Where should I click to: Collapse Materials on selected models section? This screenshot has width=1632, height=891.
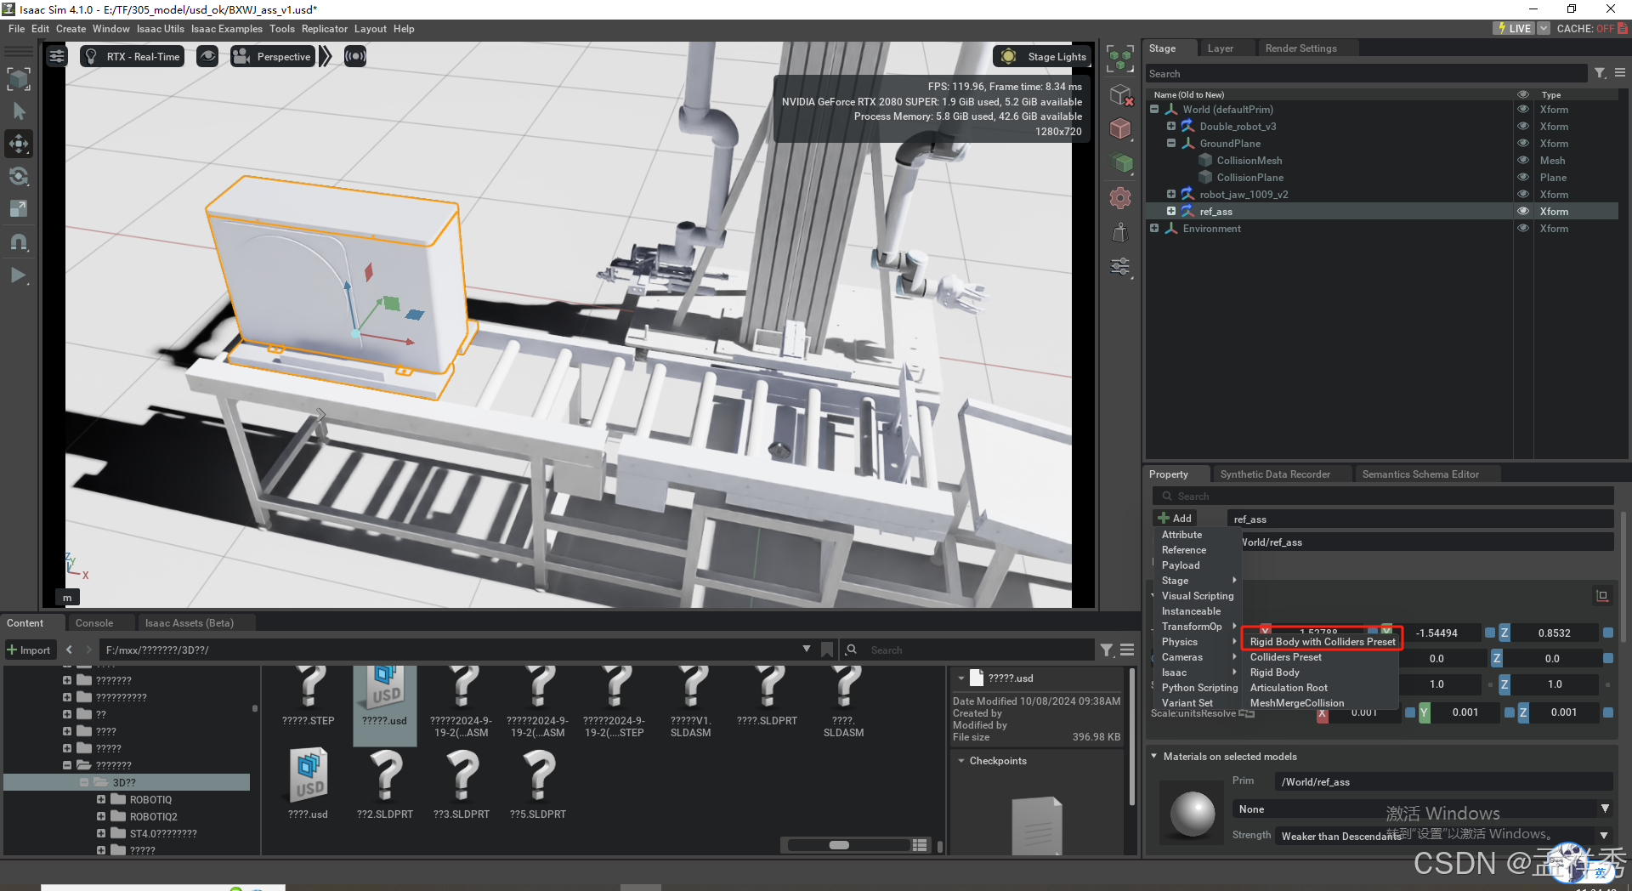pos(1153,756)
